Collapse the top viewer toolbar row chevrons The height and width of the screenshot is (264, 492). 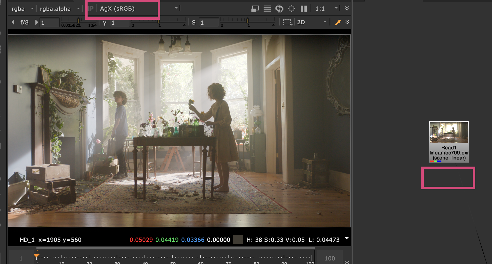coord(347,8)
